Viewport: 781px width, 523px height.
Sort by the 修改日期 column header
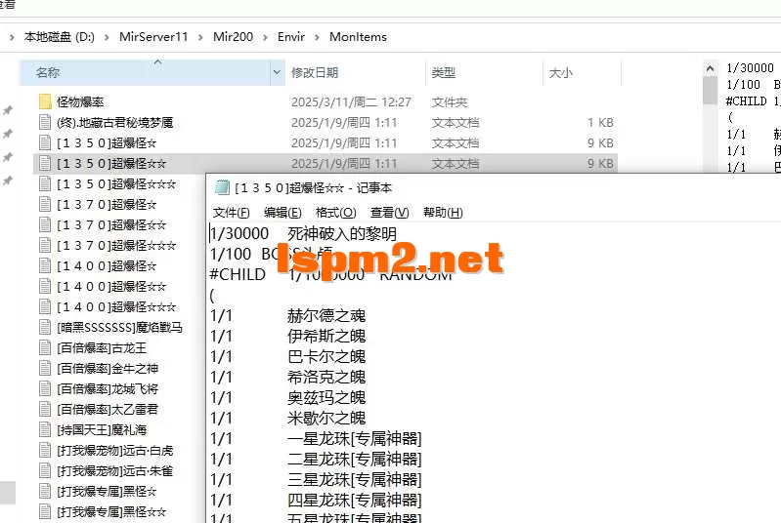[x=356, y=72]
